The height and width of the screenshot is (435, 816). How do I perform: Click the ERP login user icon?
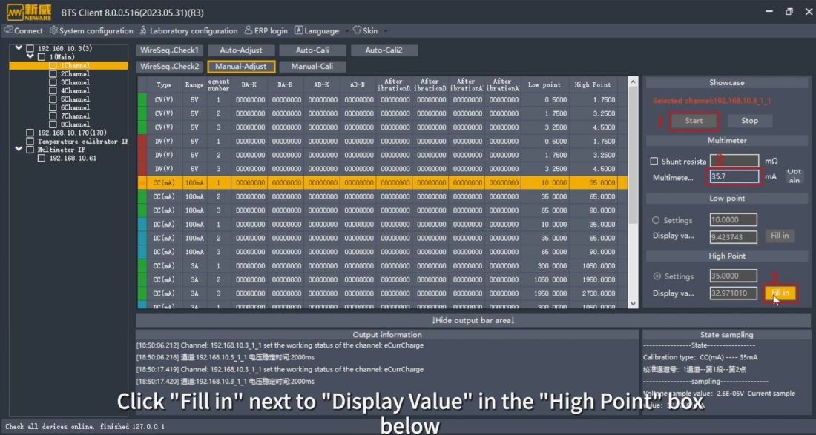pyautogui.click(x=249, y=30)
